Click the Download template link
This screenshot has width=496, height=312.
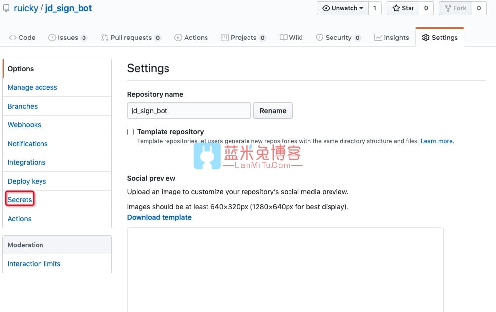pyautogui.click(x=160, y=218)
